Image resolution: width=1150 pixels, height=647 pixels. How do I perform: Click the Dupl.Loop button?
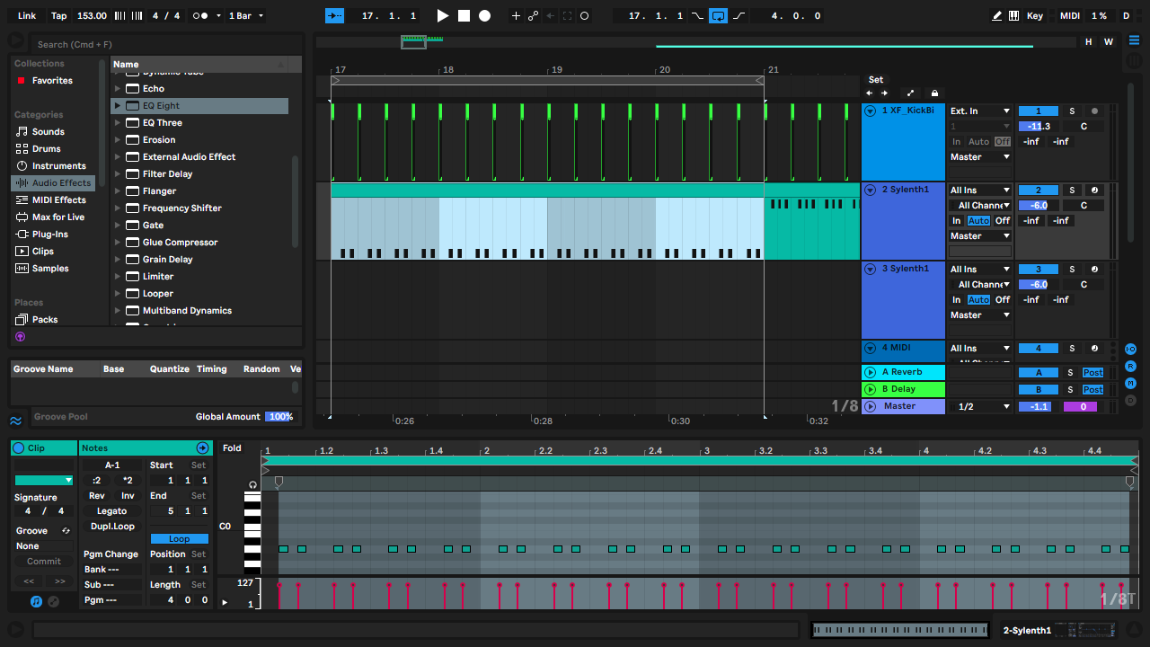coord(112,527)
